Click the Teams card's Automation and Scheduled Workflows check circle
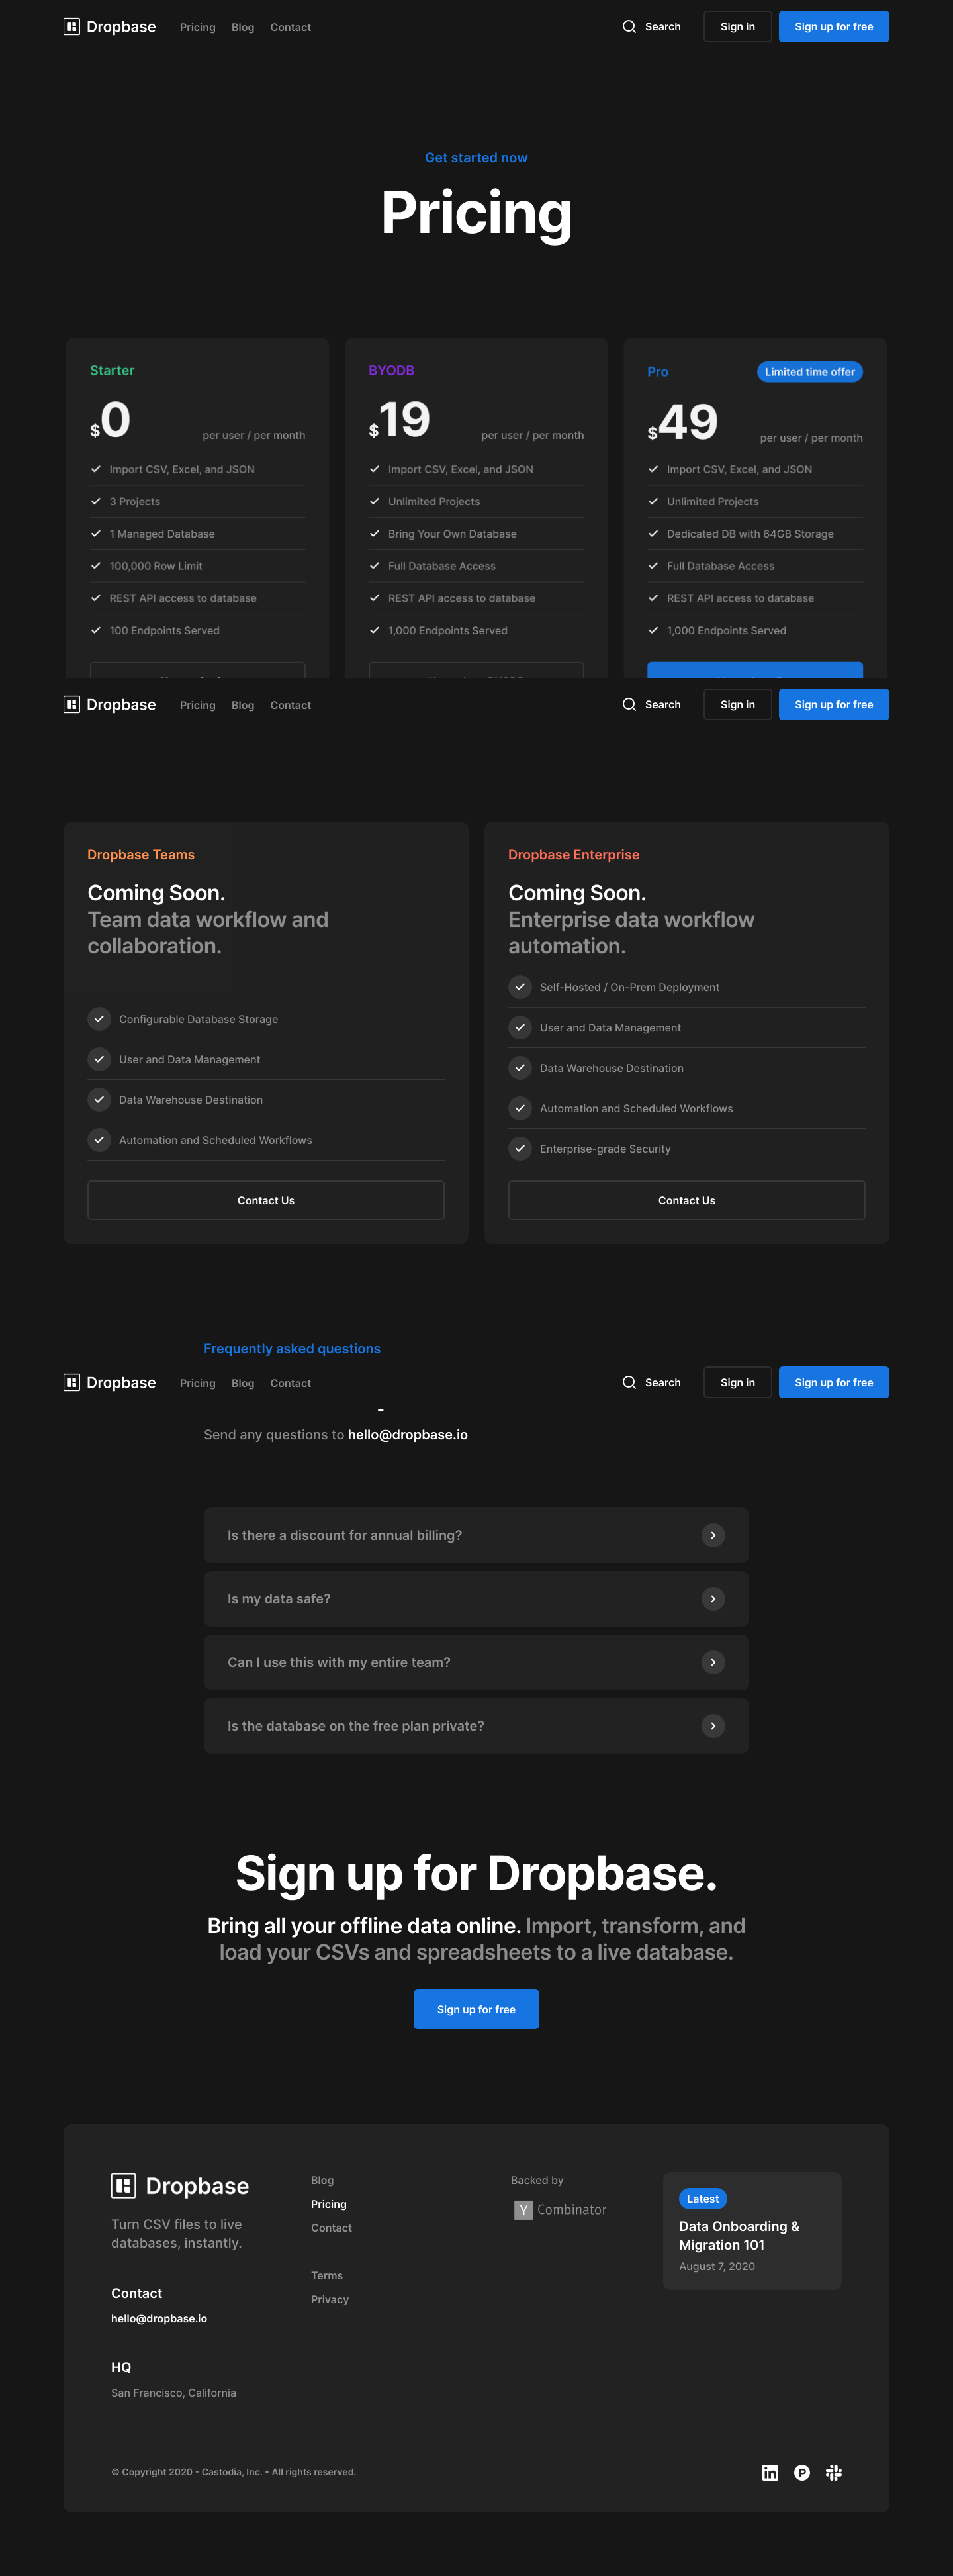This screenshot has width=953, height=2576. click(99, 1140)
